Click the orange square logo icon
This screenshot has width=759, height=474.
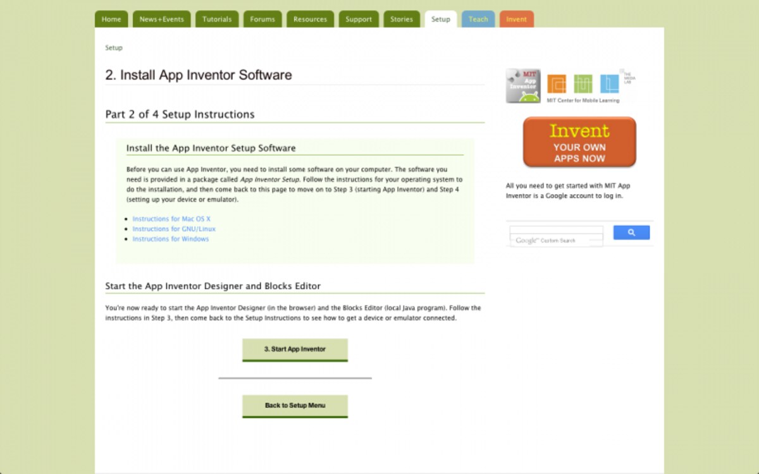(557, 84)
